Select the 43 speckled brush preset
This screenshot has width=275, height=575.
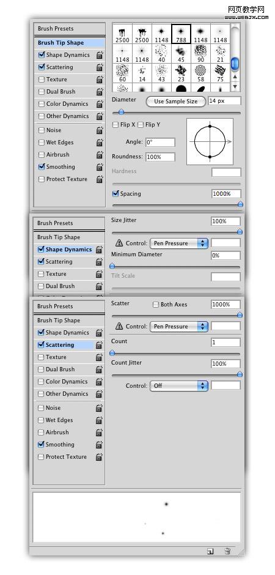coord(161,73)
